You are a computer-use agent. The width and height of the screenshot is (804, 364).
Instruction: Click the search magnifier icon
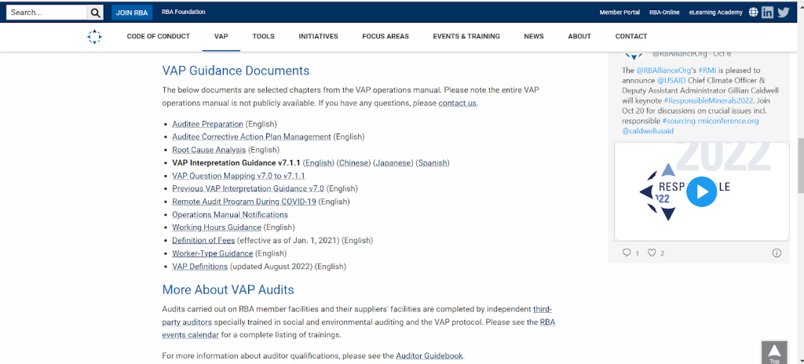pyautogui.click(x=95, y=13)
